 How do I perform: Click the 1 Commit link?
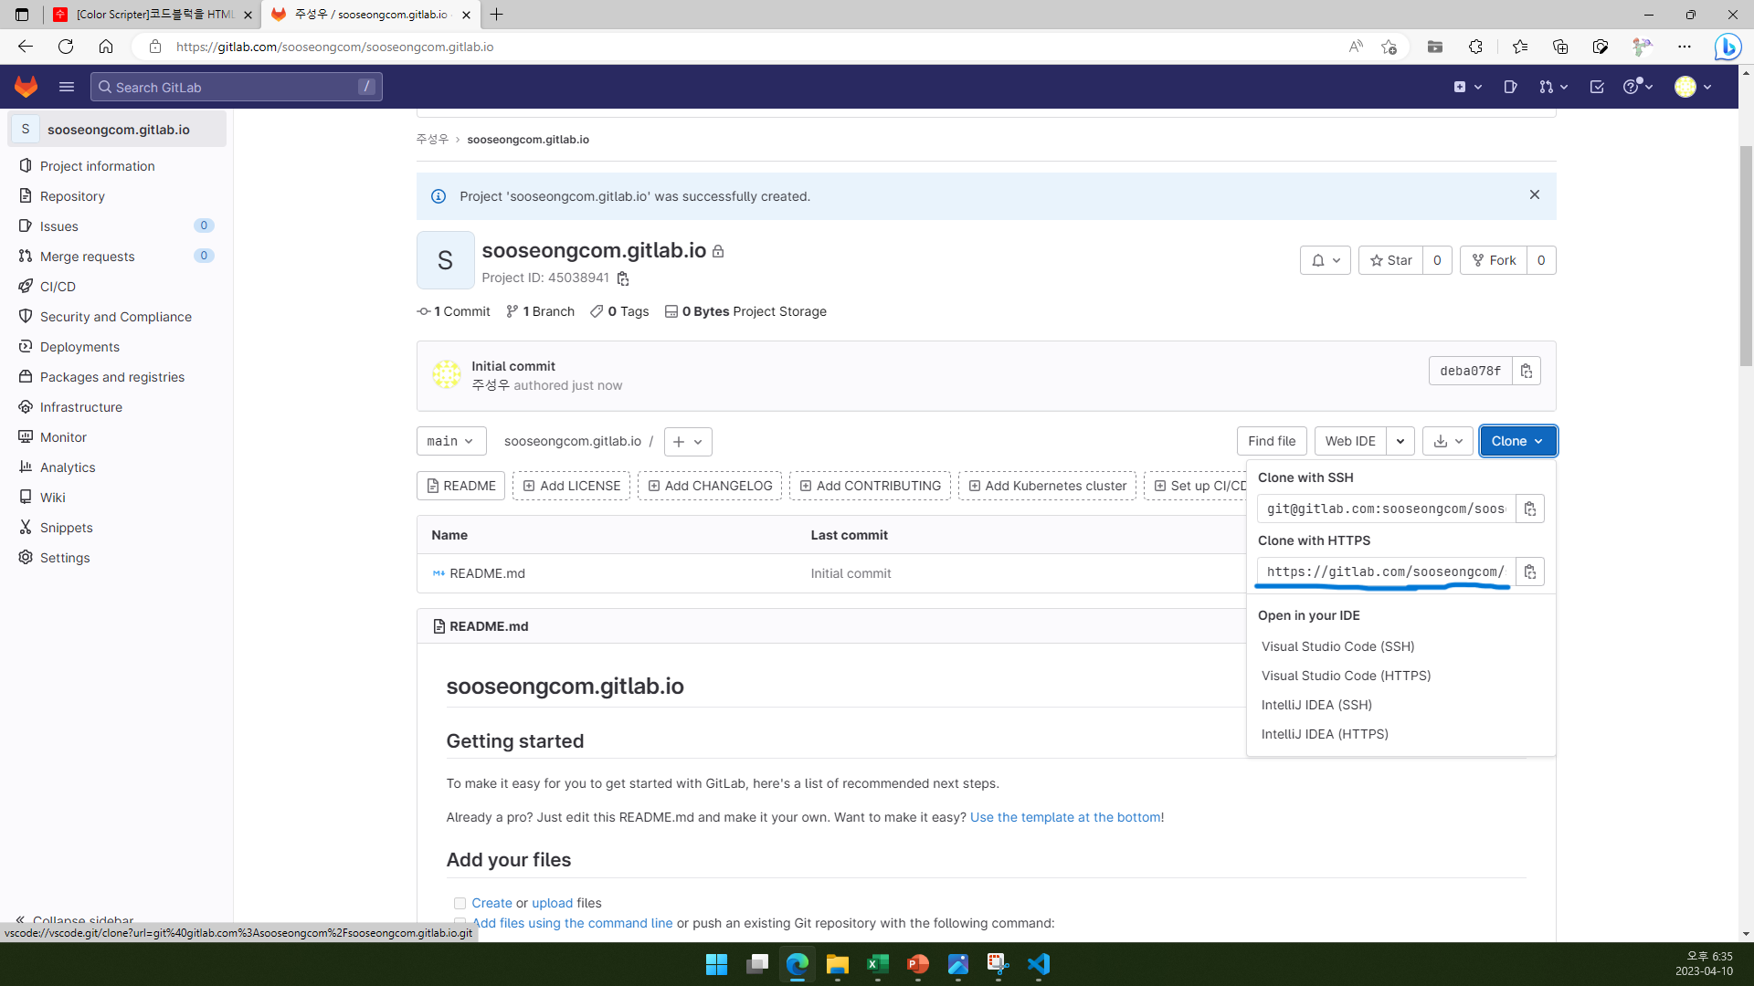point(454,311)
